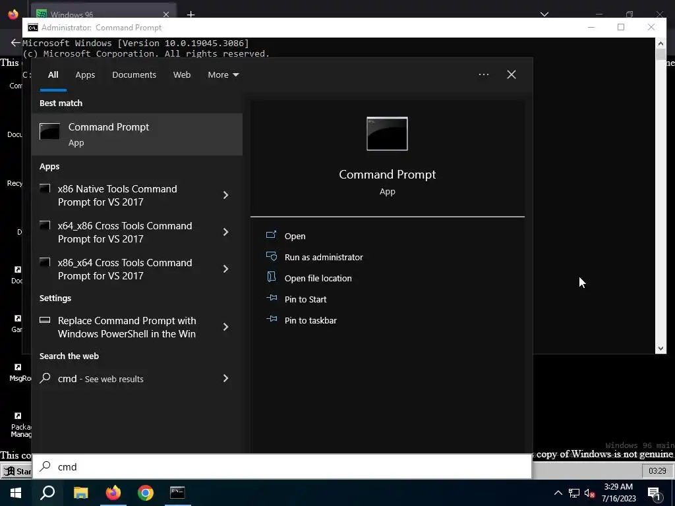This screenshot has width=675, height=506.
Task: Switch to the Documents search tab
Action: coord(134,75)
